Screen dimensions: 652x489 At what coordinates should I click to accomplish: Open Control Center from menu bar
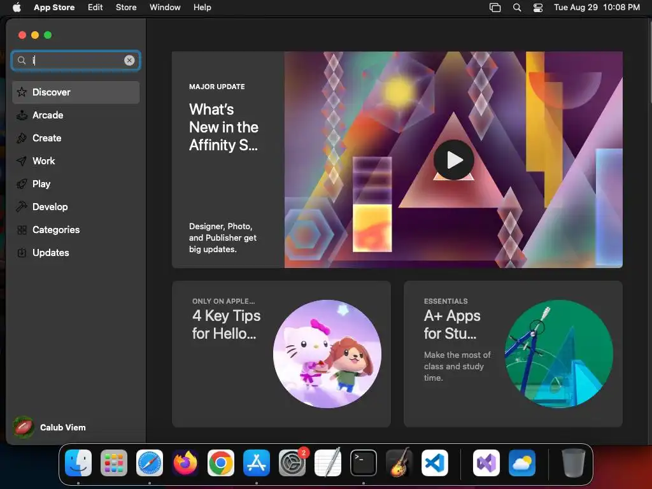click(538, 8)
